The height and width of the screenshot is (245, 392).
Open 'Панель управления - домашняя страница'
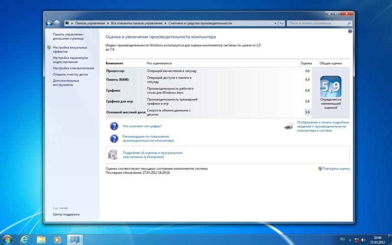coord(69,36)
